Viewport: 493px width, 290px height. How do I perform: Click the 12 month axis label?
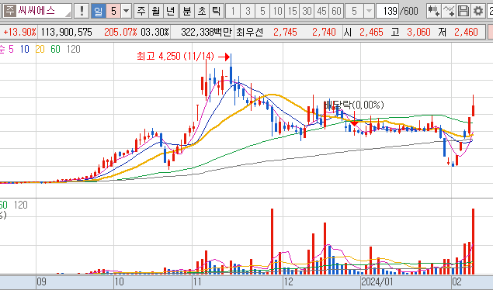(x=288, y=281)
